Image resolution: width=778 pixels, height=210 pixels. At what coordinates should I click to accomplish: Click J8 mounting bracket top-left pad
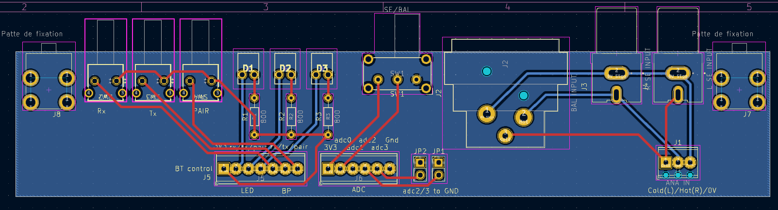[31, 77]
